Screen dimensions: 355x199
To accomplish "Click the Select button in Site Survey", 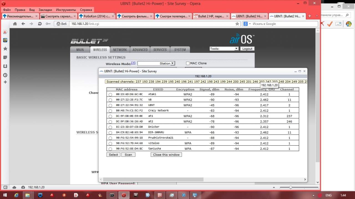I will [x=113, y=155].
